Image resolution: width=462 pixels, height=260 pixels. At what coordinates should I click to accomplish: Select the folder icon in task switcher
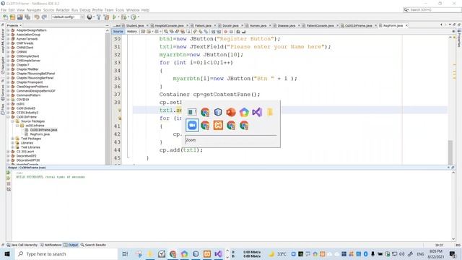[270, 112]
